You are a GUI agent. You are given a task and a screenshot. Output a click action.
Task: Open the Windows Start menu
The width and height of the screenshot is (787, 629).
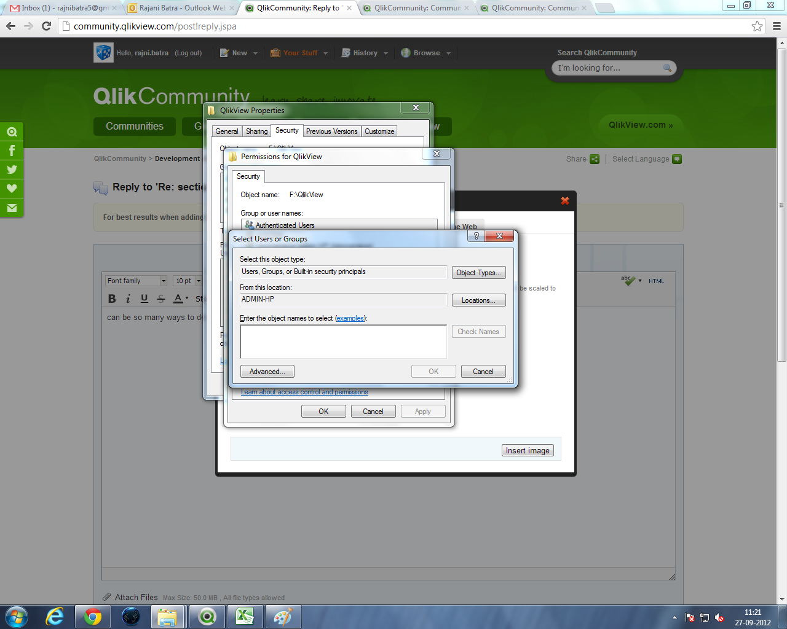coord(16,616)
